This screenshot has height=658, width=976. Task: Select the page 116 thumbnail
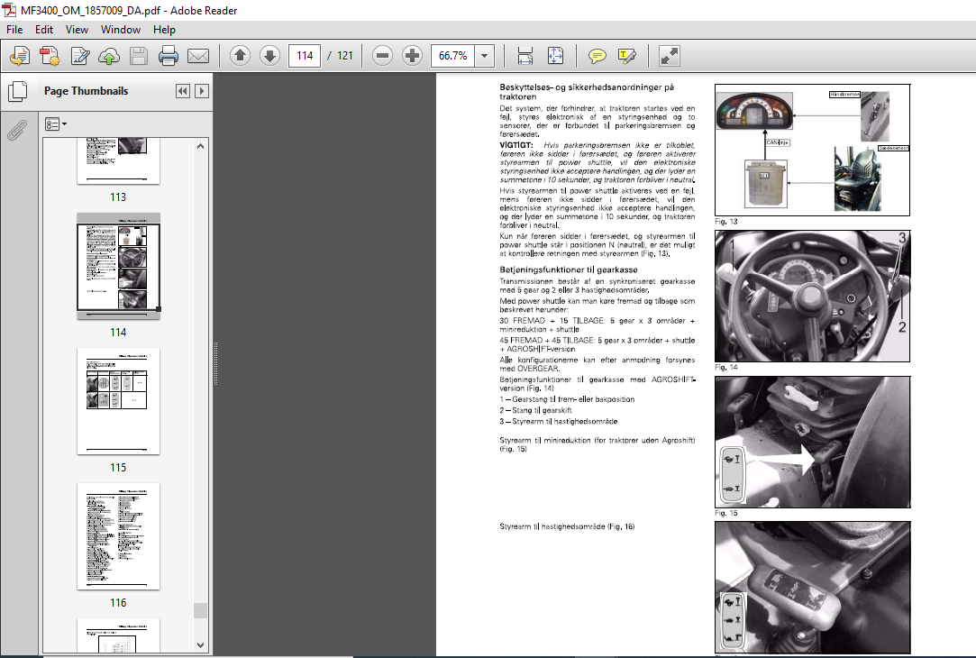click(118, 536)
